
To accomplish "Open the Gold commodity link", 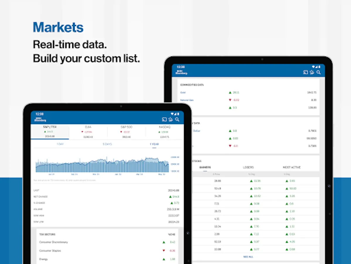I will click(183, 92).
